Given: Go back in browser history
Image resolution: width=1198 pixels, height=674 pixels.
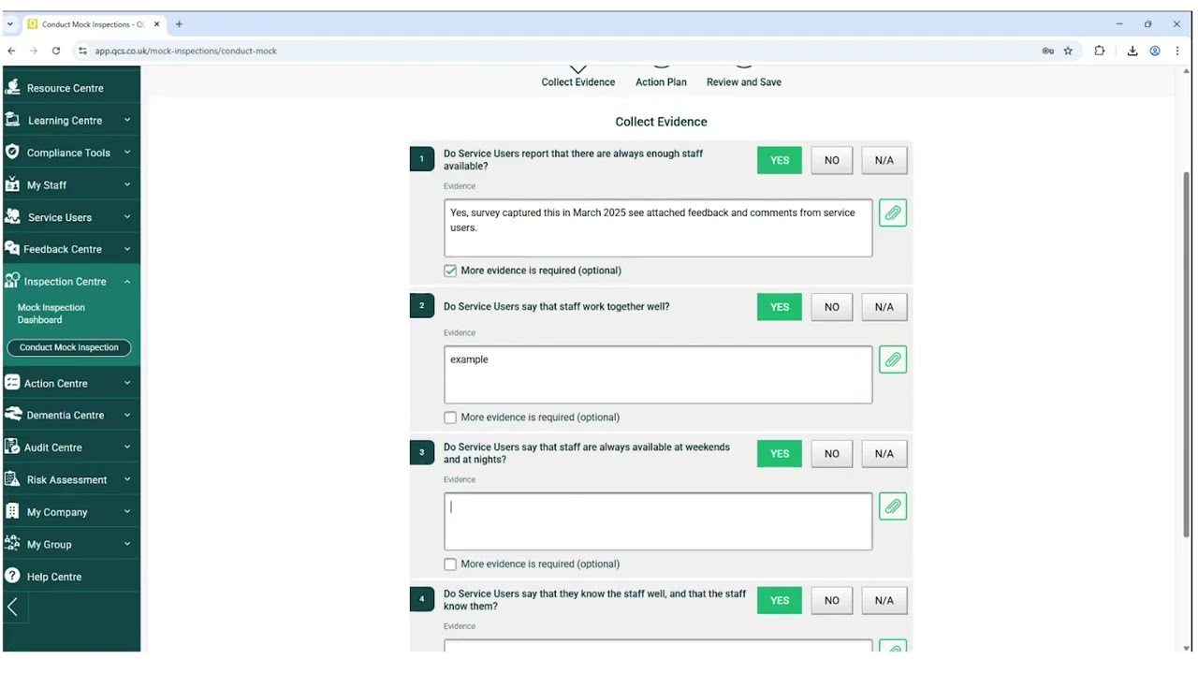Looking at the screenshot, I should pyautogui.click(x=11, y=51).
